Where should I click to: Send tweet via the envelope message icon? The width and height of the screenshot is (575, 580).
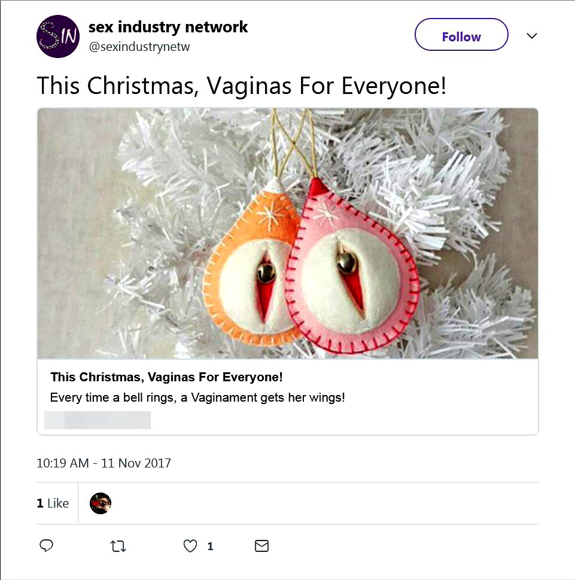tap(261, 546)
